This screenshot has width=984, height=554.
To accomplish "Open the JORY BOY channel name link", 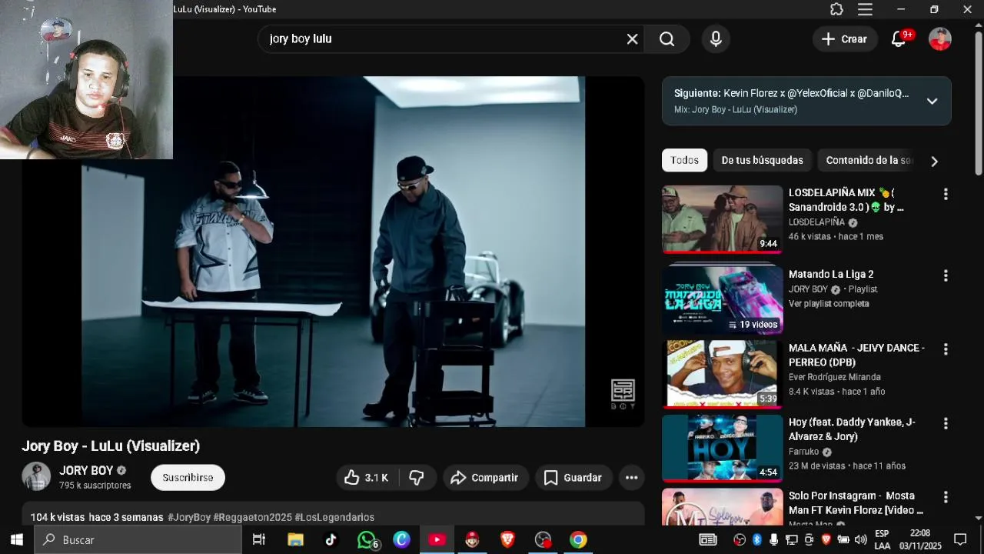I will coord(86,471).
